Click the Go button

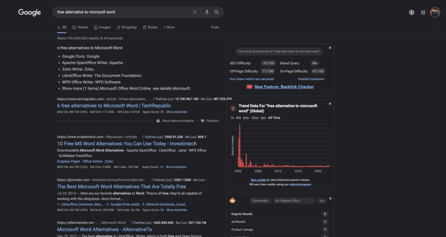322,200
